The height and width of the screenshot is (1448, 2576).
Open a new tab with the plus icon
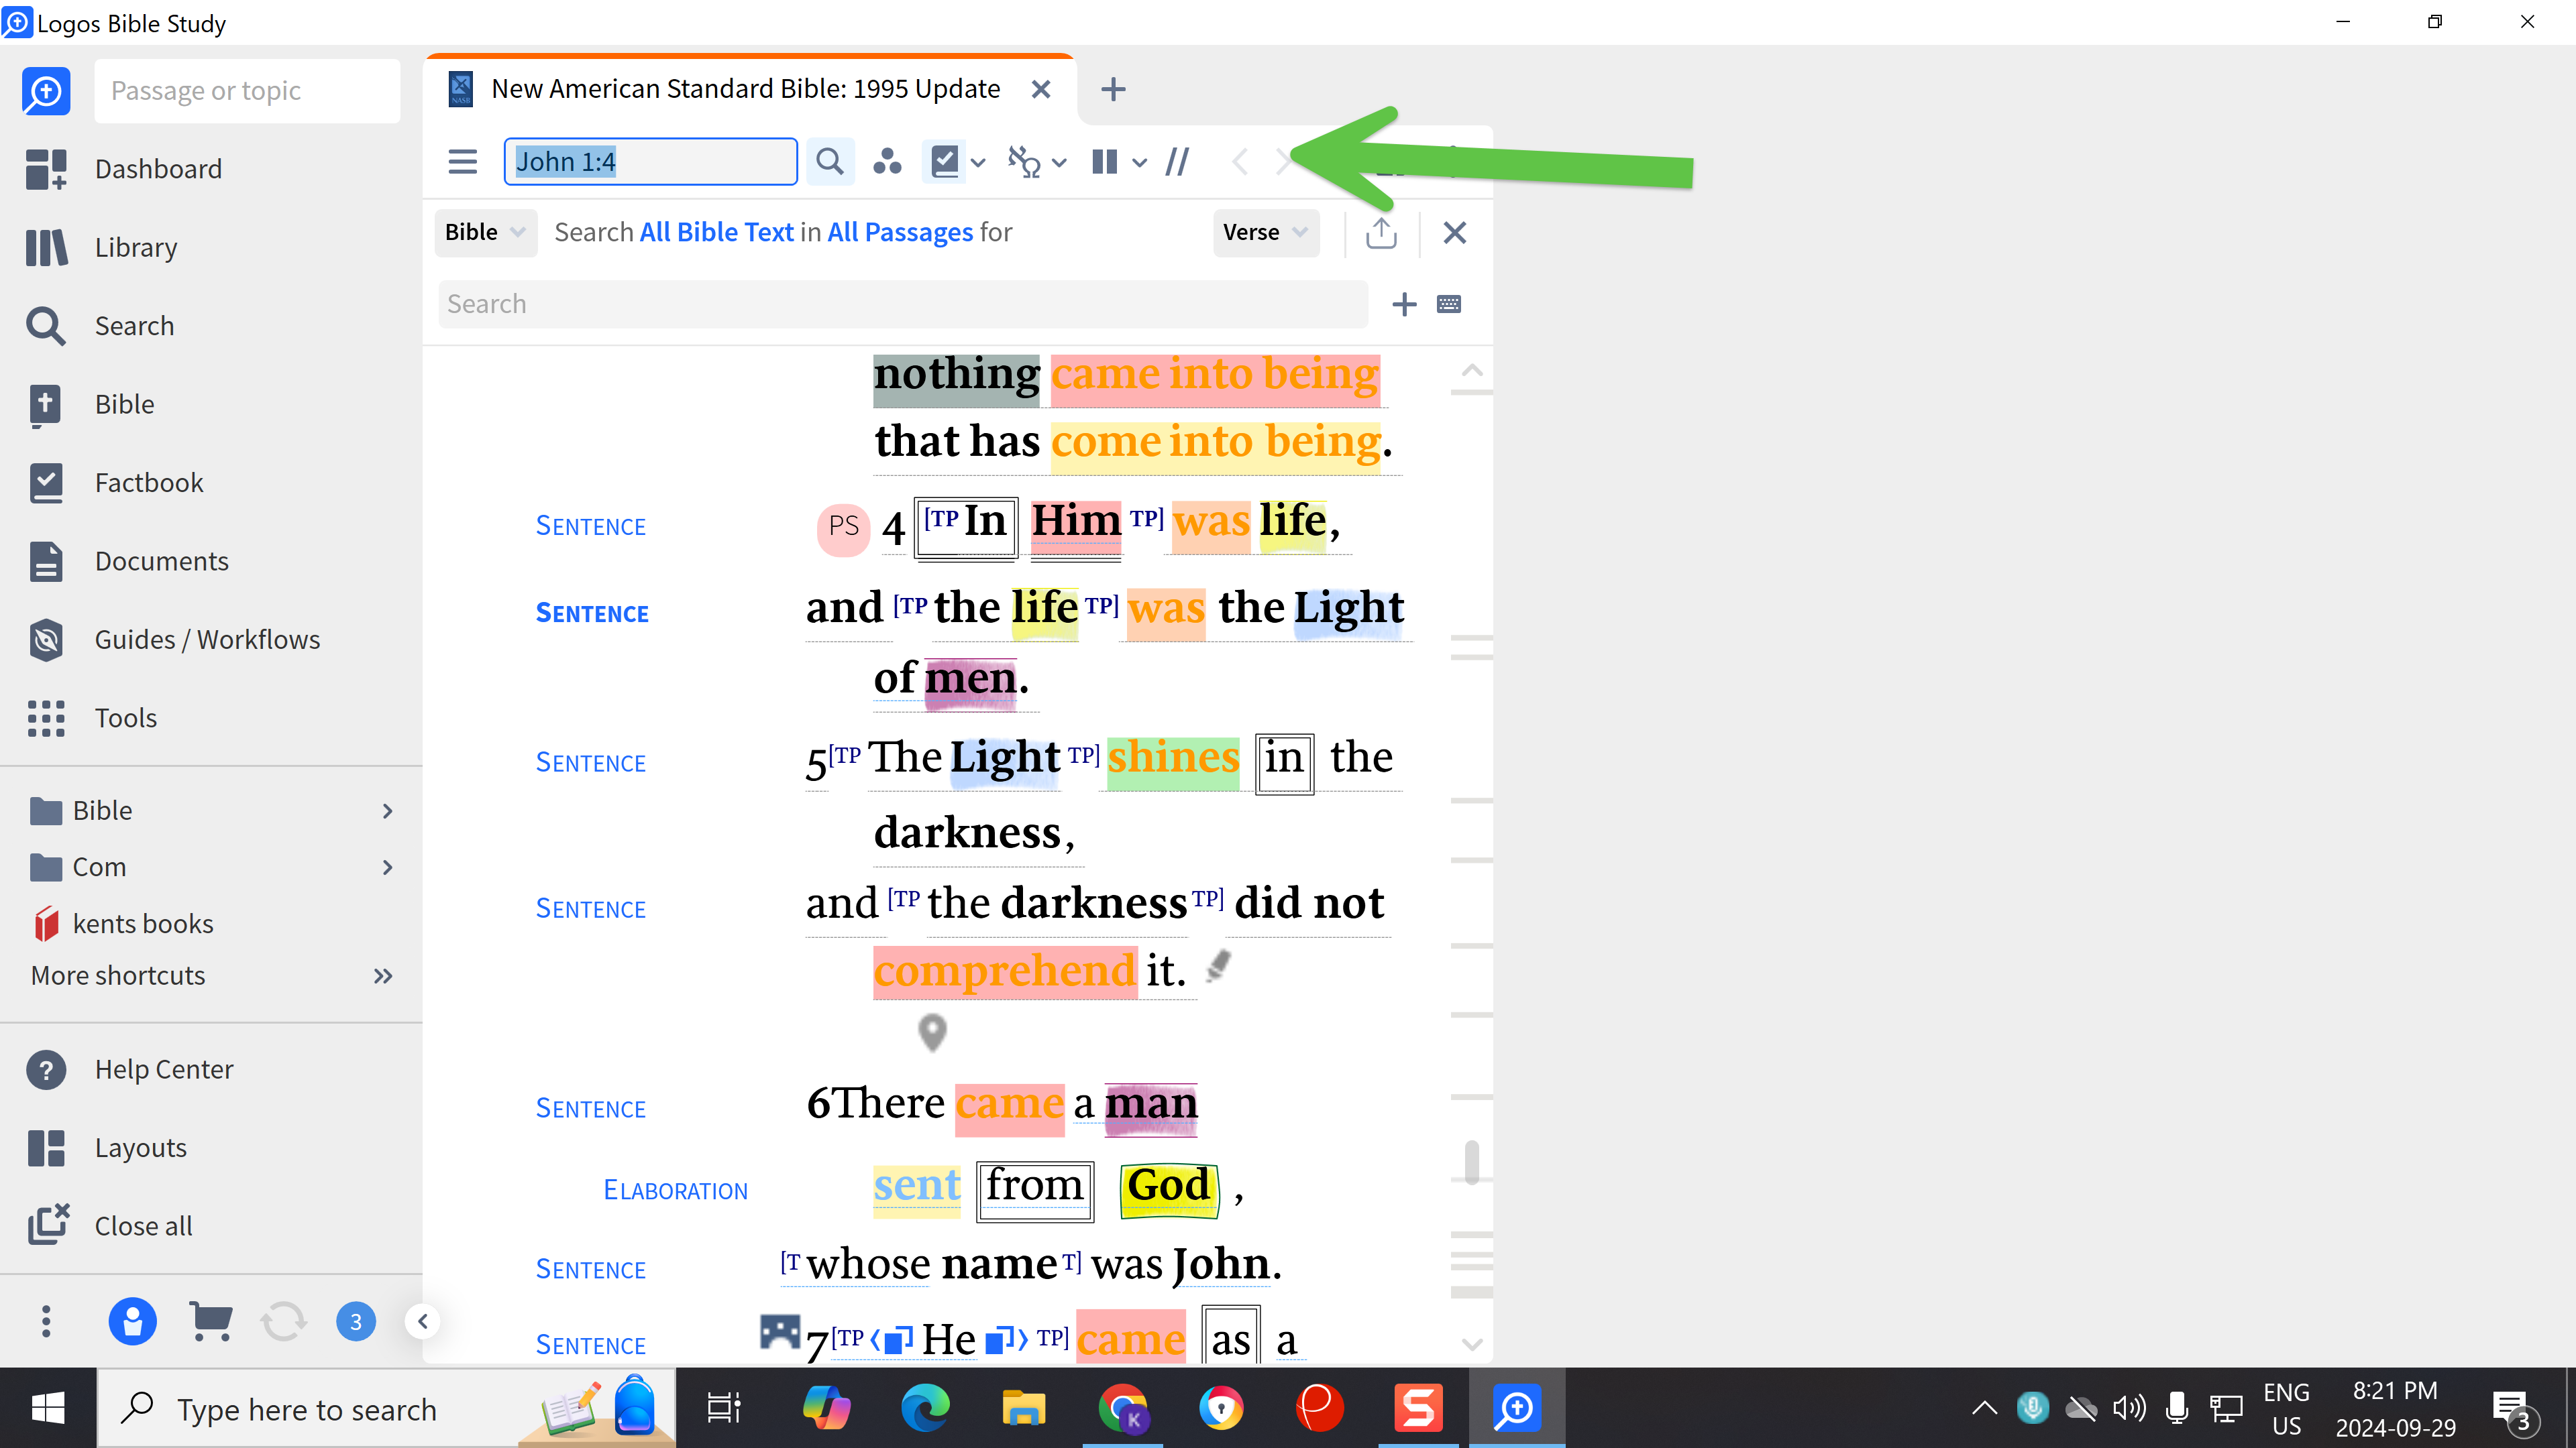(1113, 89)
